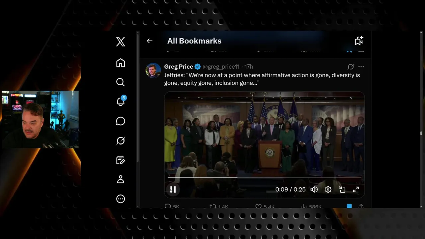Open Greg Price profile avatar

(153, 70)
